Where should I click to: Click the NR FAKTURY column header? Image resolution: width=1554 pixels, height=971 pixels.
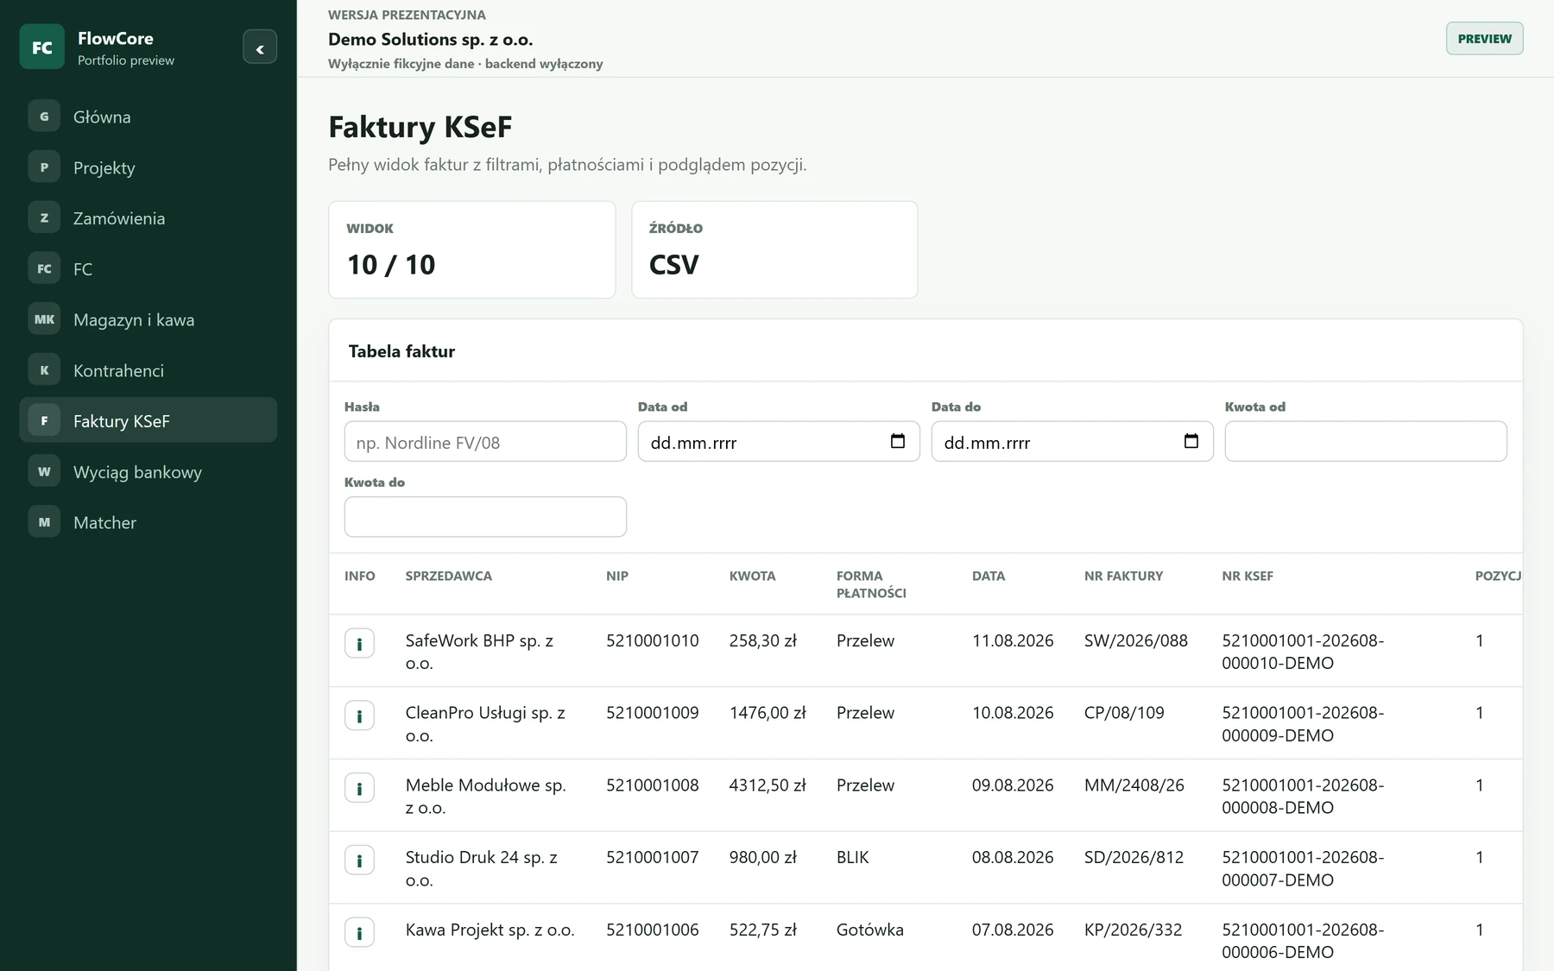click(1123, 576)
